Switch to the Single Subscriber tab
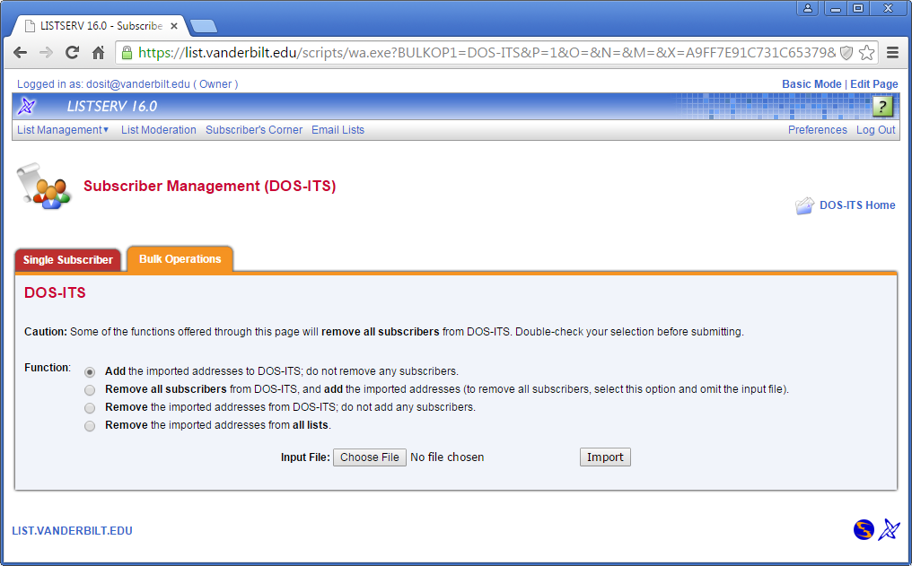Image resolution: width=912 pixels, height=566 pixels. pos(68,260)
